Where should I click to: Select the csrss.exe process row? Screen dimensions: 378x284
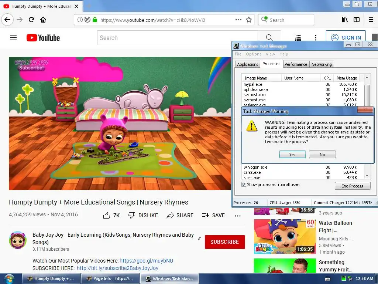300,172
